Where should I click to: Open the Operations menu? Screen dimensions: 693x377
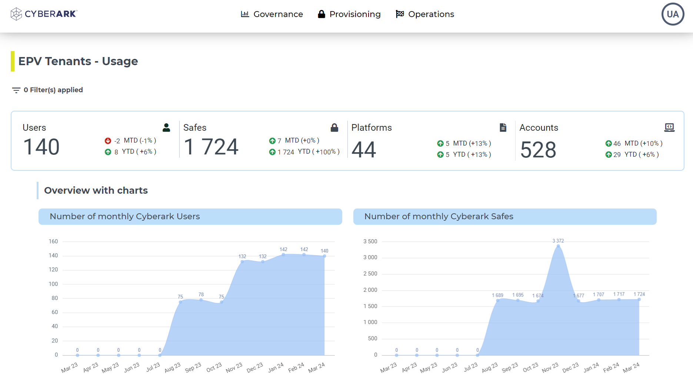pyautogui.click(x=425, y=14)
